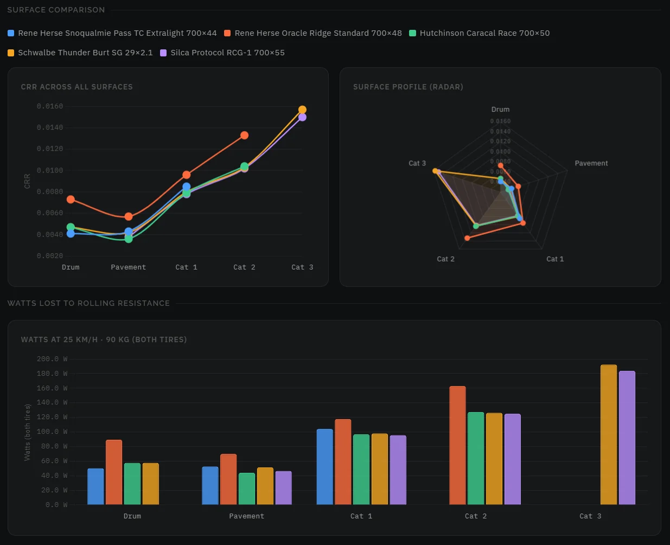This screenshot has width=670, height=545.
Task: Click the orange Cat 2 vertex on the radar chart
Action: pyautogui.click(x=468, y=238)
